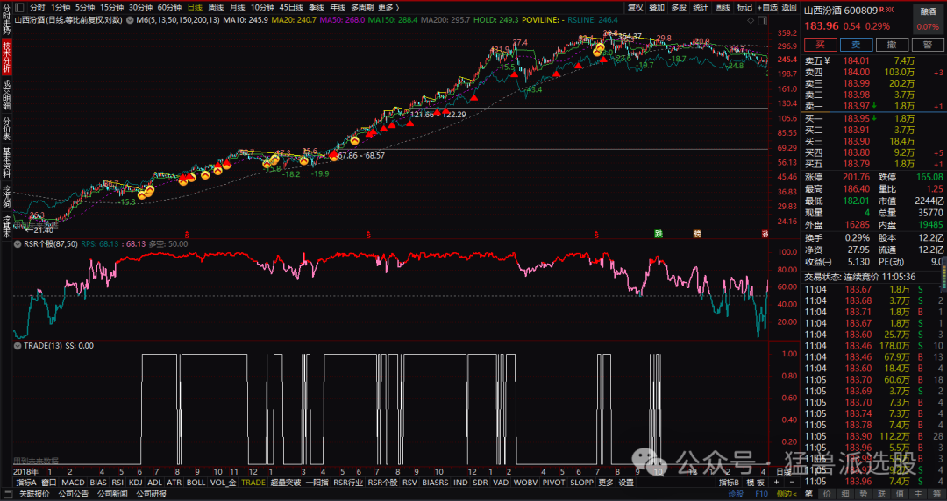
Task: Open 设置 in the bottom indicator tabs
Action: 626,483
